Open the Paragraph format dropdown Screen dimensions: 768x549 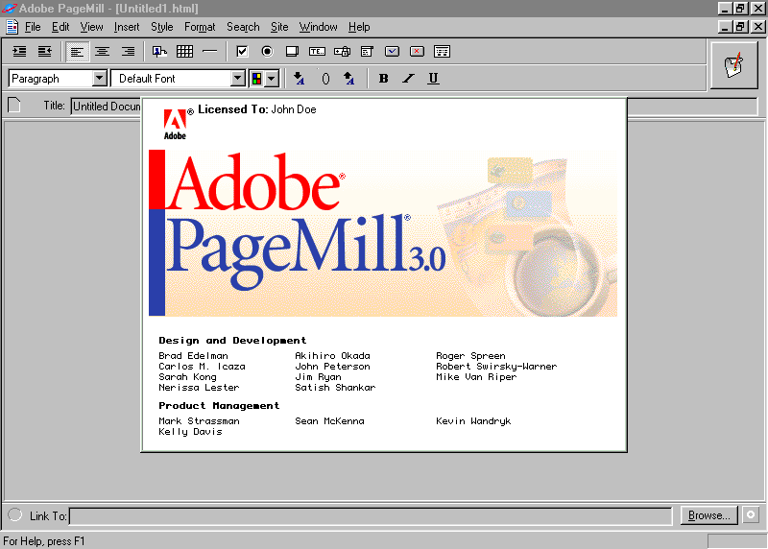100,79
